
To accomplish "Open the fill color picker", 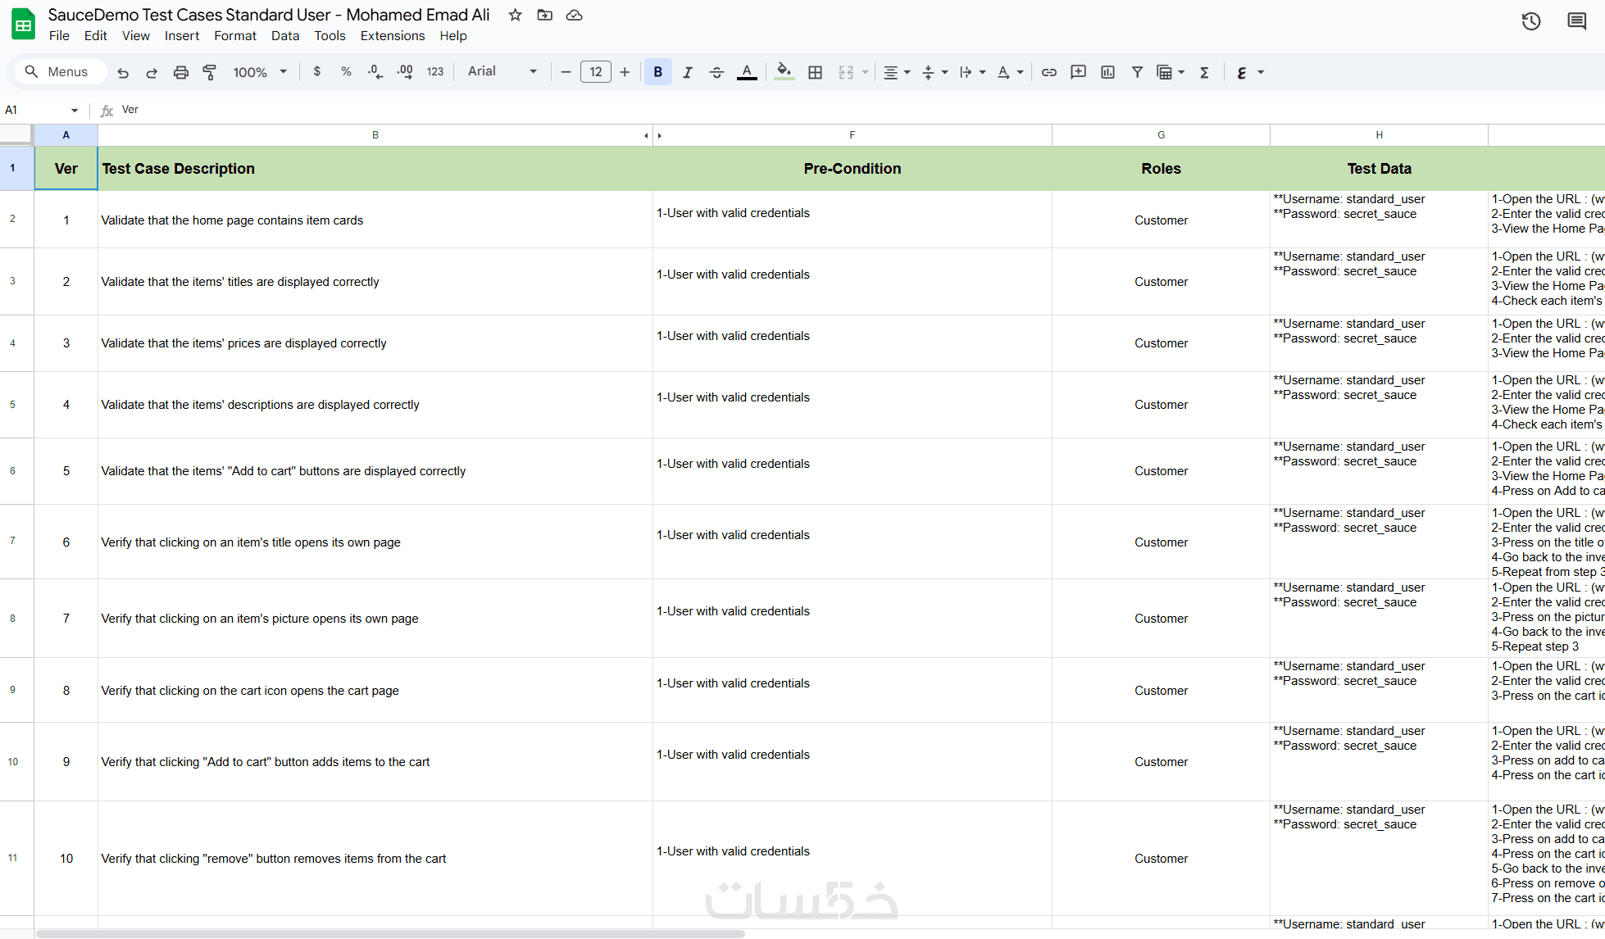I will (x=784, y=72).
